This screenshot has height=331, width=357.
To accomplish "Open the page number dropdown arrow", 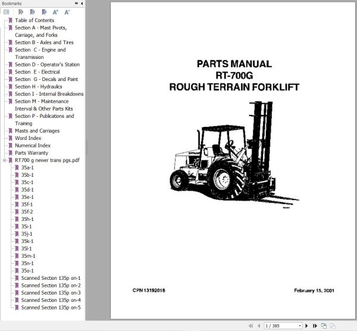I will [300, 326].
